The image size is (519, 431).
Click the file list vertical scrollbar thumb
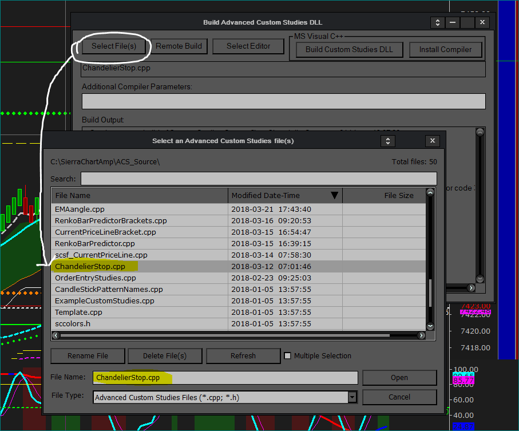(x=430, y=293)
